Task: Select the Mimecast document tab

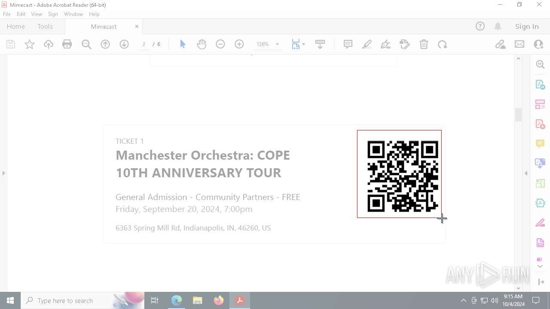Action: click(104, 27)
